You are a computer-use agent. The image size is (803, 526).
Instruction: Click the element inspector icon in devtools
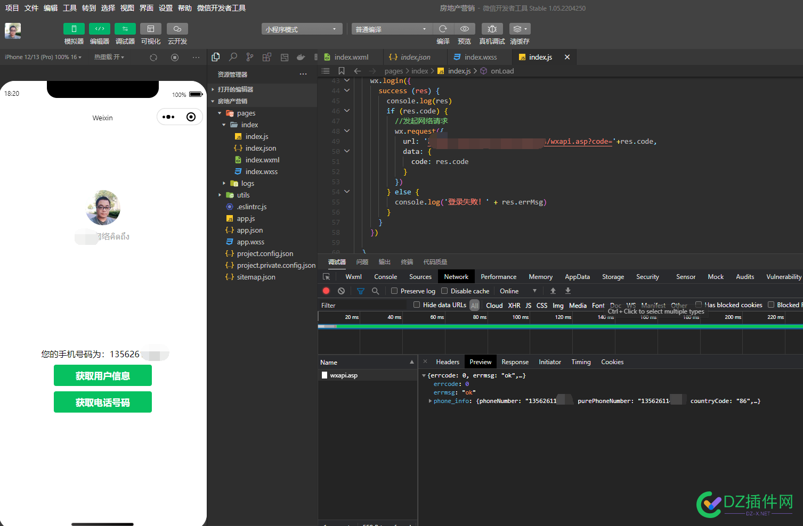tap(327, 277)
